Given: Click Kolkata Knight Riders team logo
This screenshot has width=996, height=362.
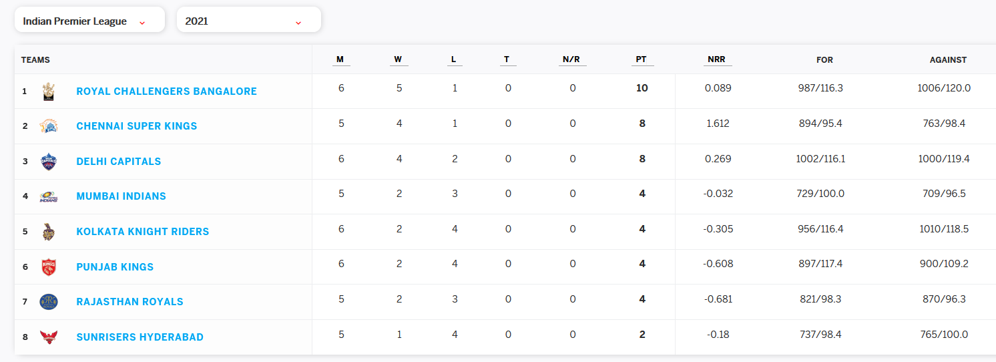Looking at the screenshot, I should tap(48, 232).
